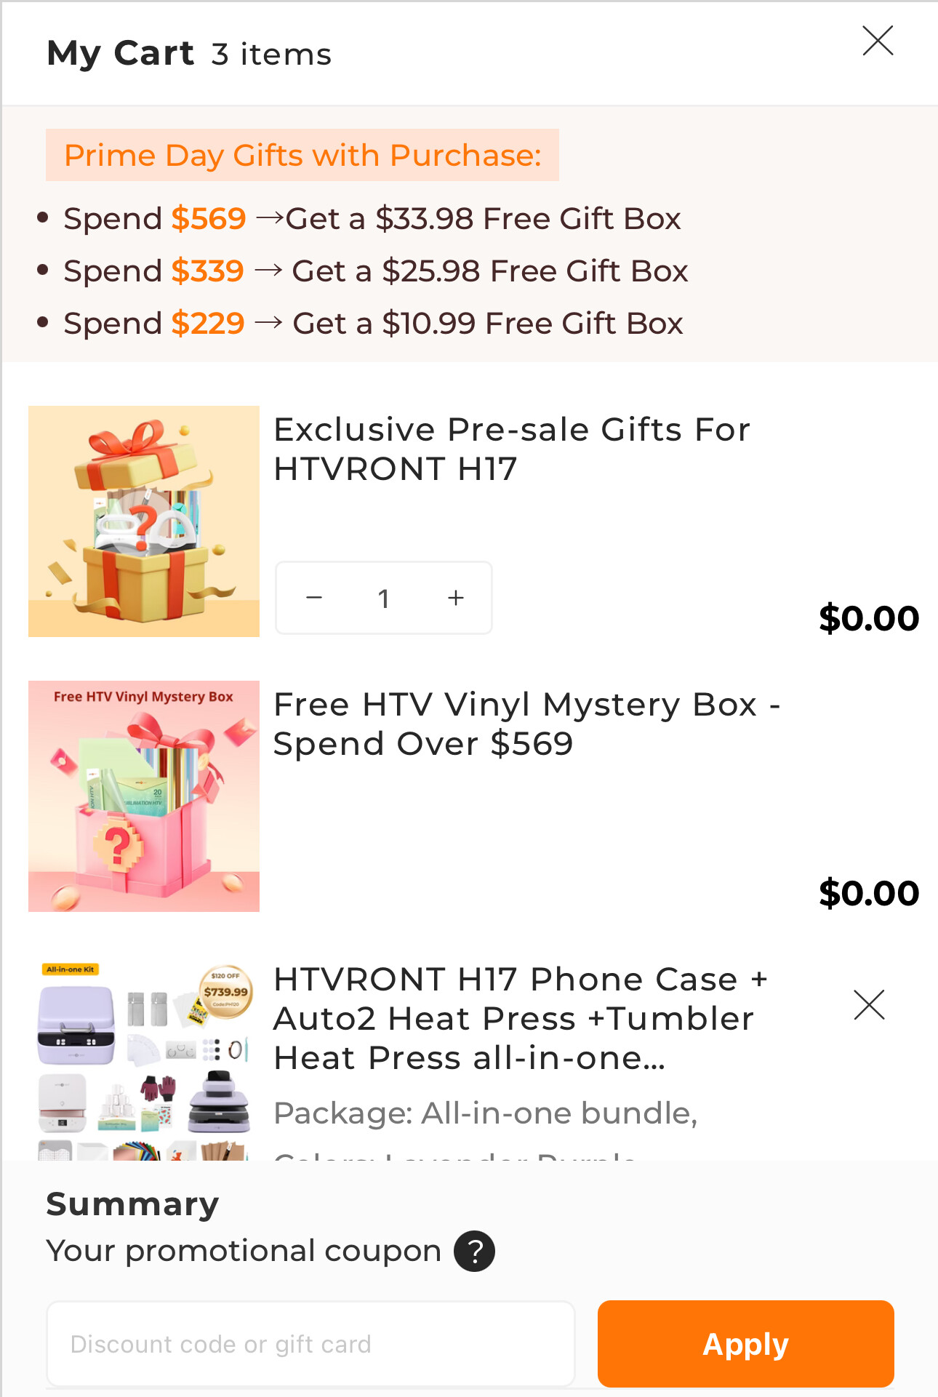Select the Spend $229 gift box offer
The height and width of the screenshot is (1397, 938).
point(373,323)
